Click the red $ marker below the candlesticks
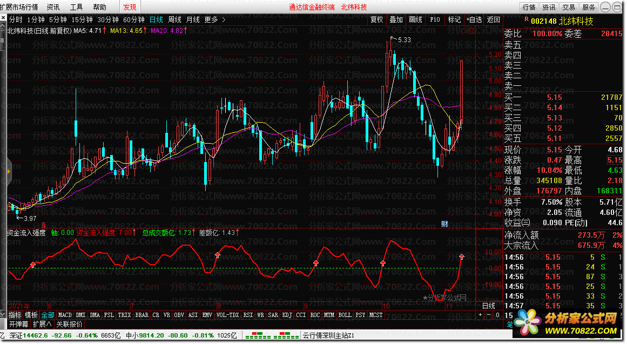The height and width of the screenshot is (344, 627). coord(43,226)
